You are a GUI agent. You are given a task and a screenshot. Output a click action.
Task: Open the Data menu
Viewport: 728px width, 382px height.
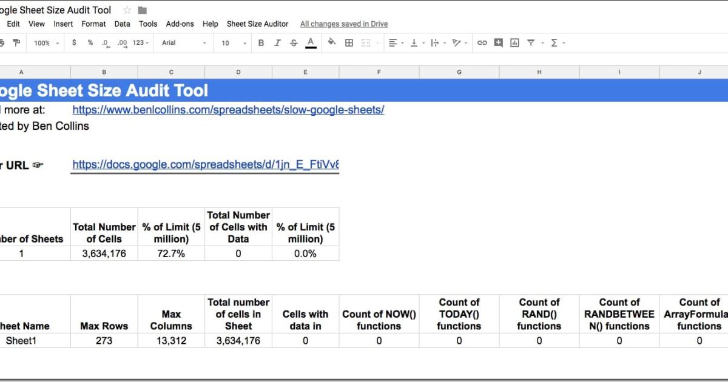pyautogui.click(x=122, y=24)
